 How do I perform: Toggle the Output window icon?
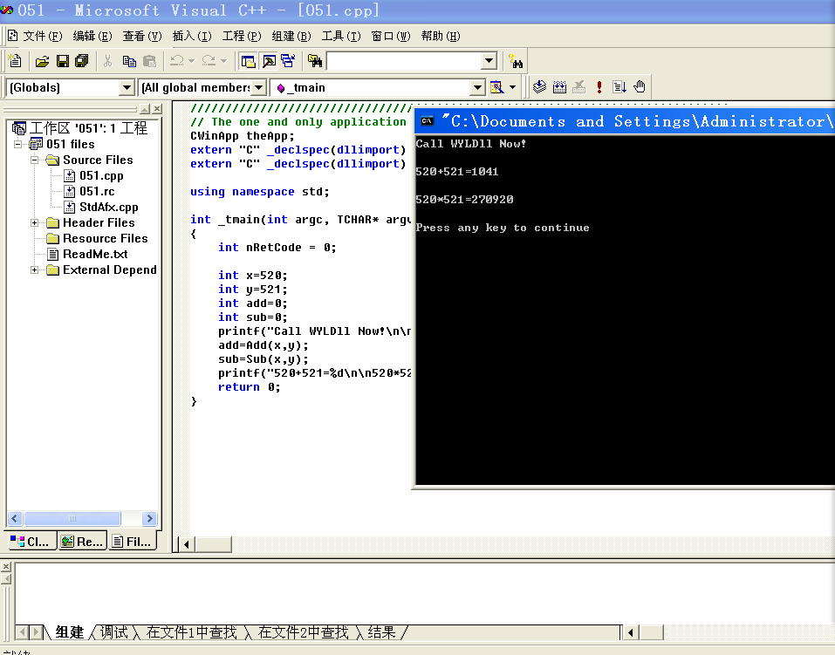pyautogui.click(x=269, y=61)
